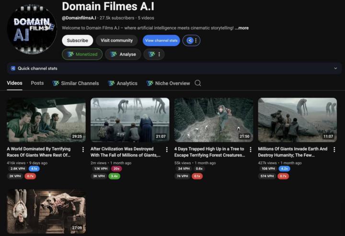The height and width of the screenshot is (236, 345).
Task: Open title 4 Days Trapped High Up
Action: (210, 152)
